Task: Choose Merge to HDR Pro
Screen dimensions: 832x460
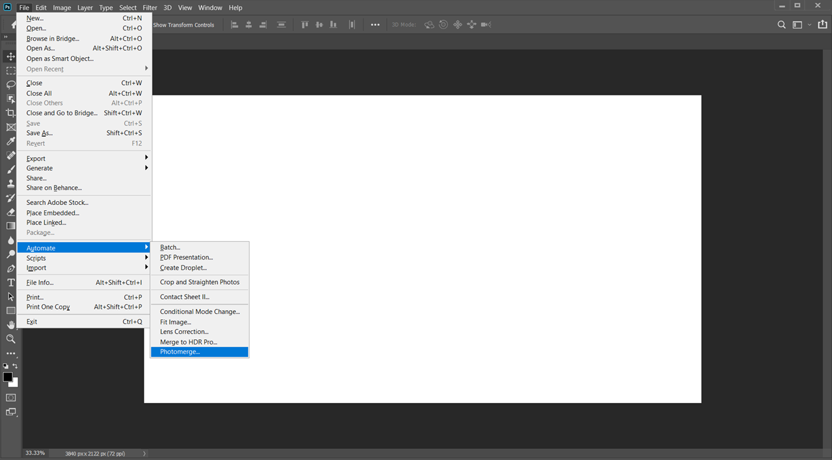Action: point(200,342)
